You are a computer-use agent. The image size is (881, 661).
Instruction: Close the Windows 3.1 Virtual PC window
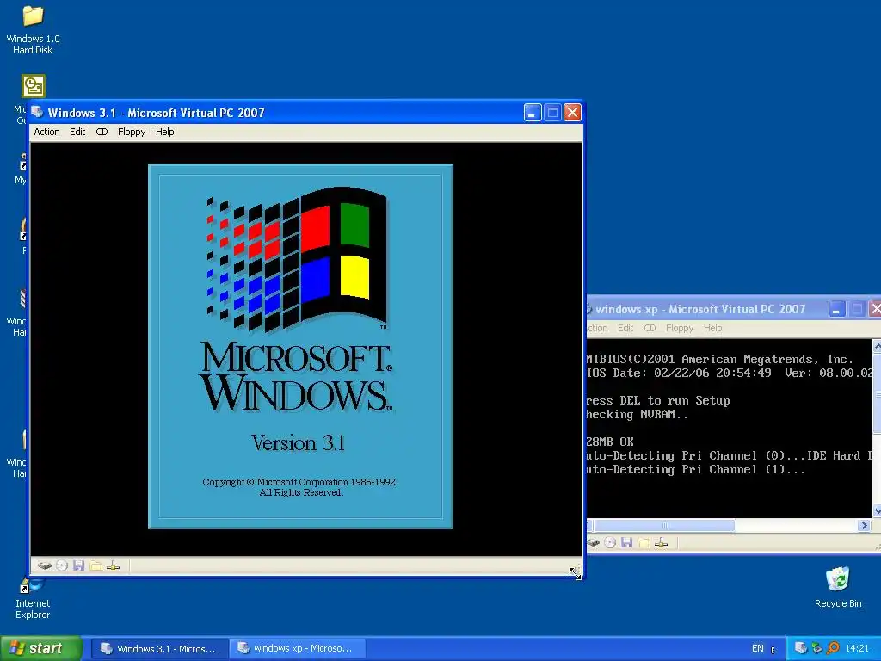coord(572,113)
